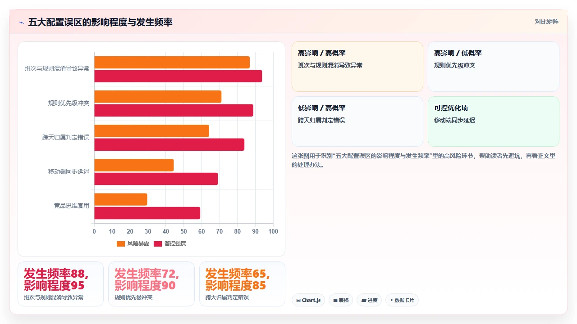The height and width of the screenshot is (324, 577).
Task: Click red bar for 移动端同步延迟
Action: (156, 179)
